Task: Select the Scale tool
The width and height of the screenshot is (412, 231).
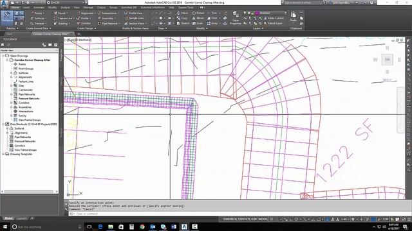Action: pos(198,23)
